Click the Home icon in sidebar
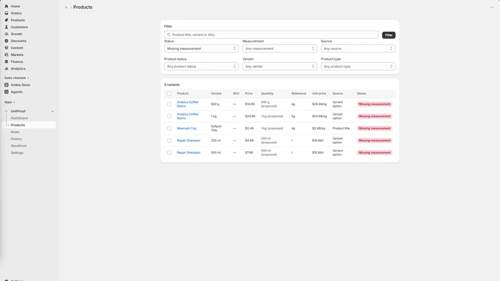500x281 pixels. 6,6
